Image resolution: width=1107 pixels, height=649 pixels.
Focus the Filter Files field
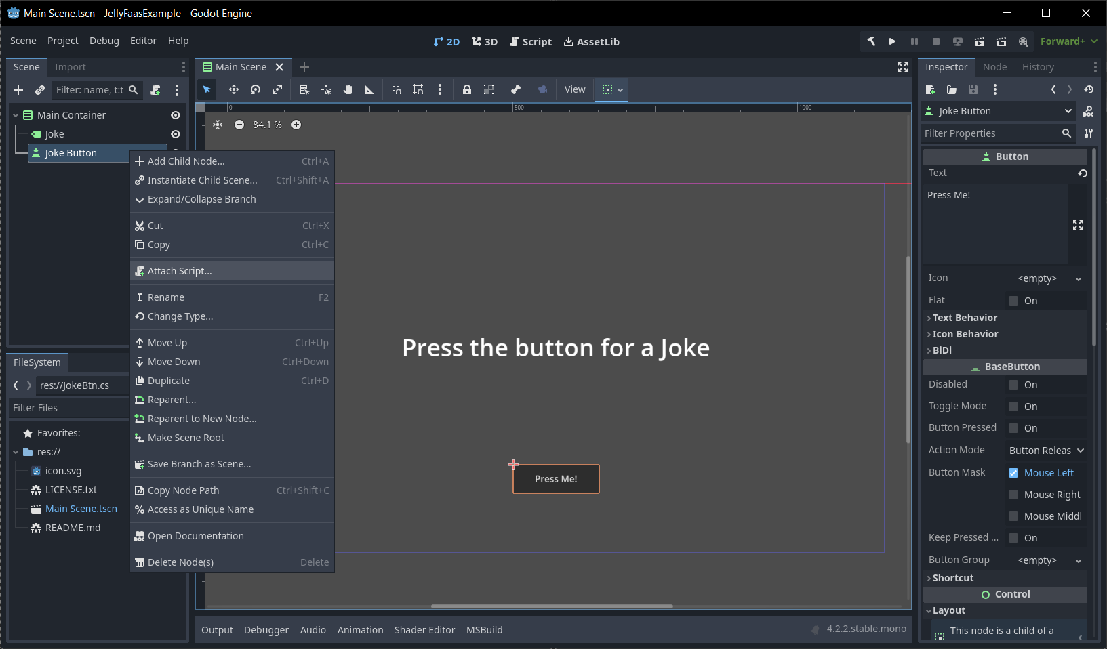69,408
